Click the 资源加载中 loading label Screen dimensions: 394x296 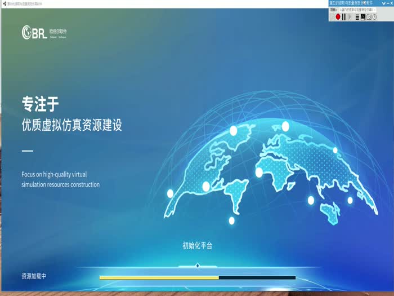(x=34, y=276)
